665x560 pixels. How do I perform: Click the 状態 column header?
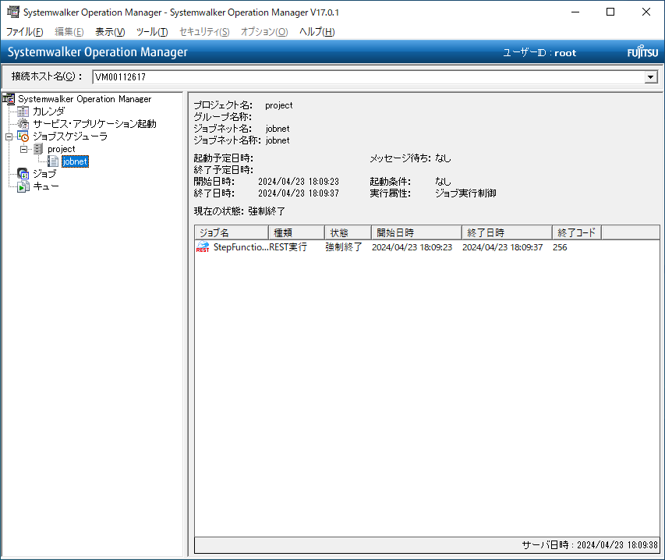click(x=347, y=232)
